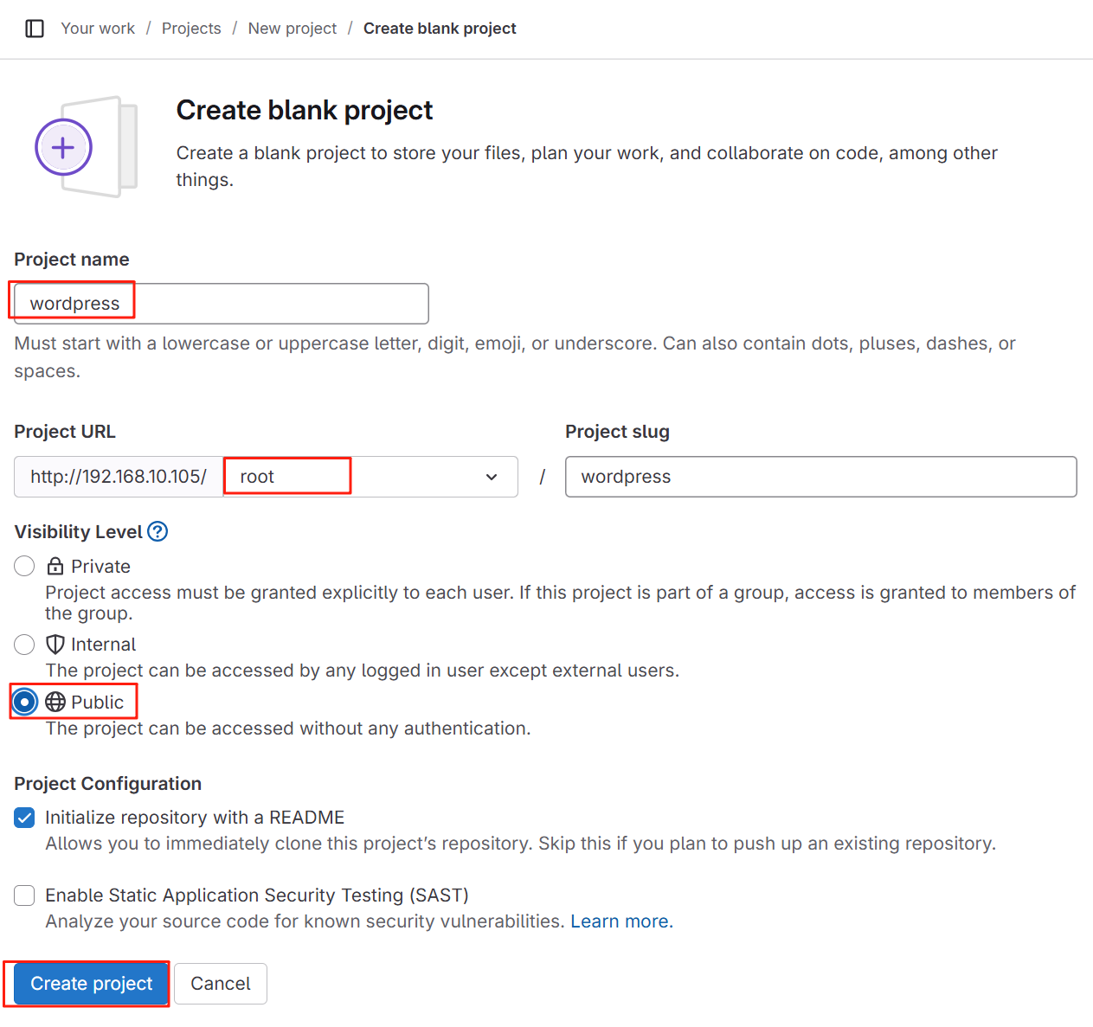Click Initialize repository with a README label
Screen dimensions: 1093x1027
(x=195, y=818)
